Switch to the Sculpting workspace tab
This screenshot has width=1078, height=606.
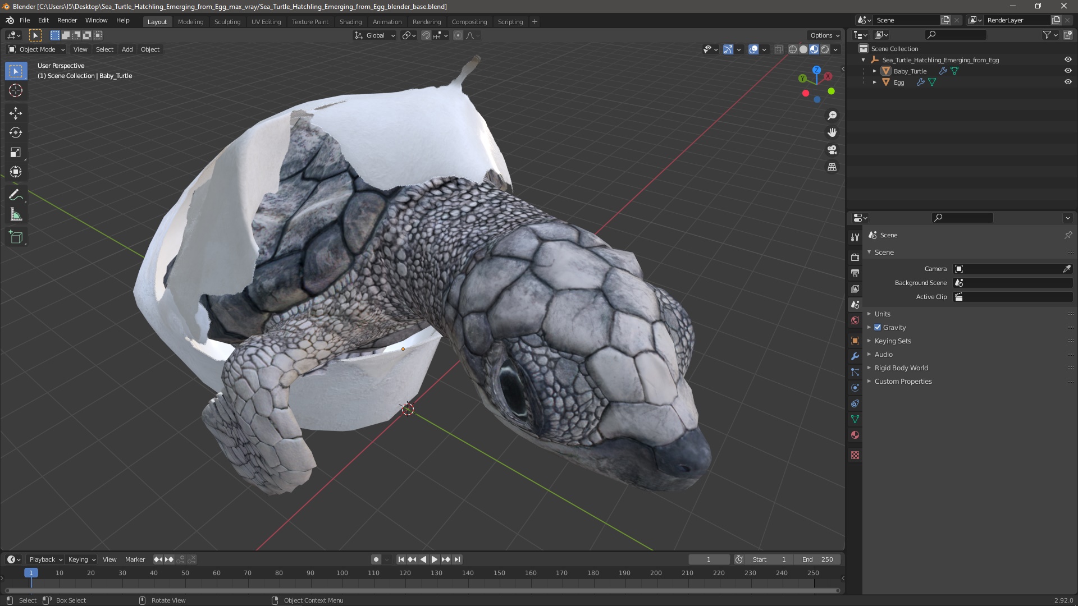coord(227,22)
